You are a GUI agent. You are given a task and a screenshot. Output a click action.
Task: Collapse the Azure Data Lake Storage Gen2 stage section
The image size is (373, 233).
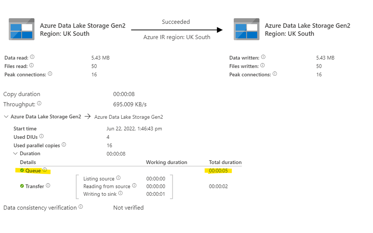[6, 116]
